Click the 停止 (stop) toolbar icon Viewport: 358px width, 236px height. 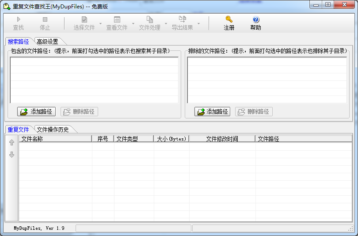45,19
